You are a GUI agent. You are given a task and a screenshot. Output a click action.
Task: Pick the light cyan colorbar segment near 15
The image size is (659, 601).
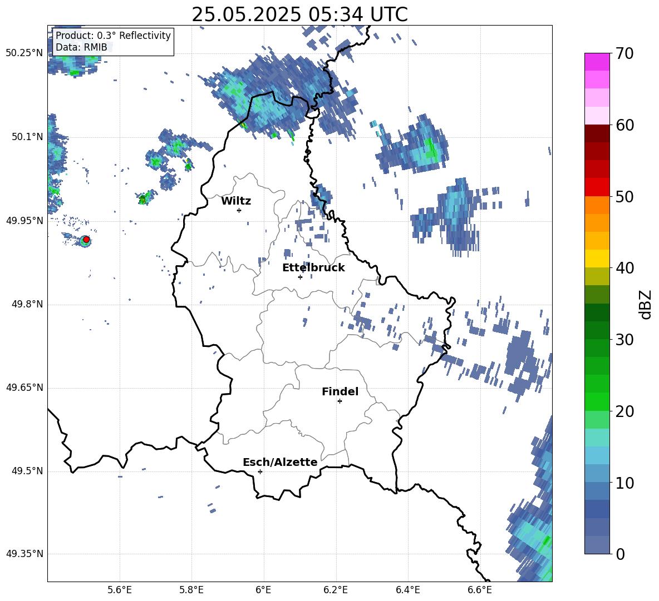point(597,438)
